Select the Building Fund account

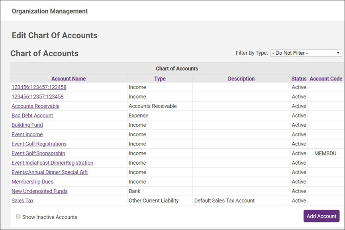click(27, 125)
